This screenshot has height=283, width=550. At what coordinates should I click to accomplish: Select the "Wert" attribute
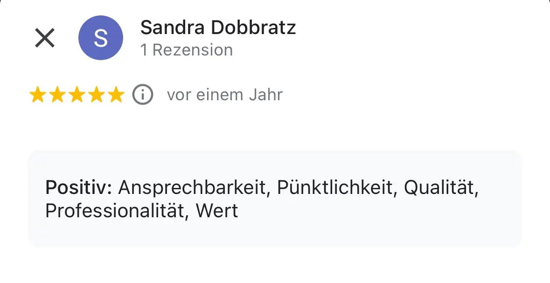[217, 211]
